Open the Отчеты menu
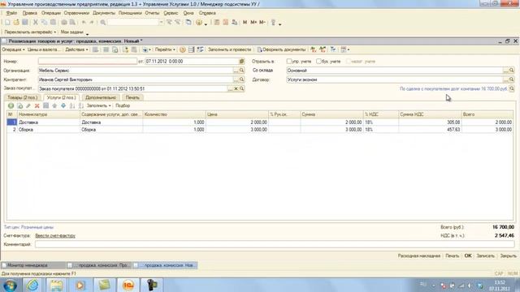 point(152,13)
